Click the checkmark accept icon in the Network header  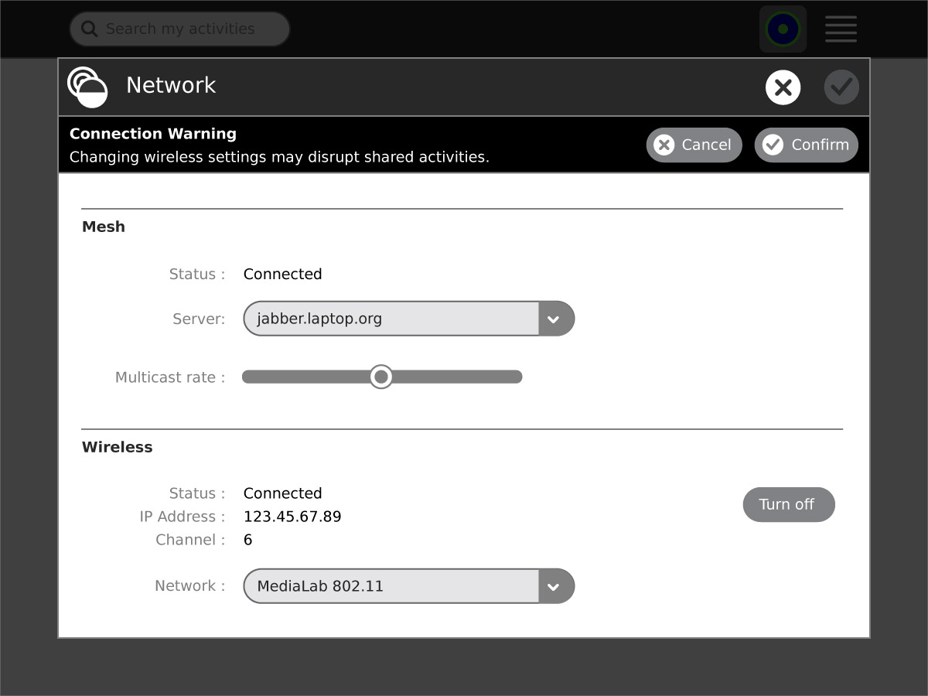click(x=841, y=87)
